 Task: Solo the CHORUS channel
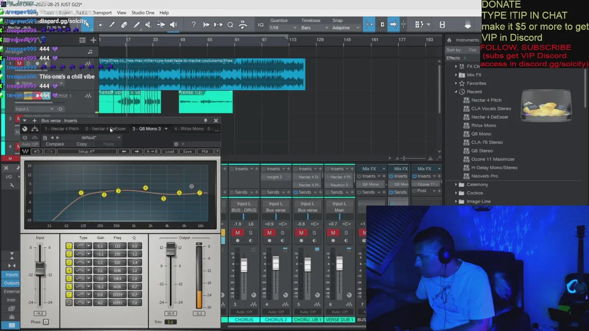250,233
